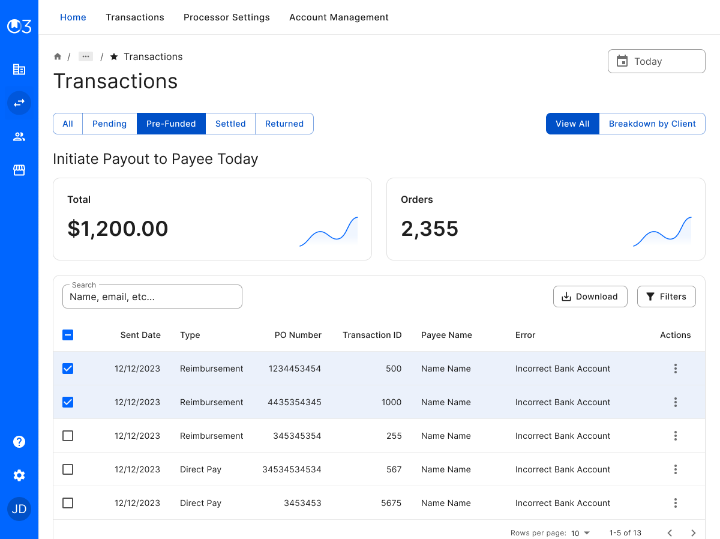Expand the collapsed breadcrumb ellipsis

[86, 56]
